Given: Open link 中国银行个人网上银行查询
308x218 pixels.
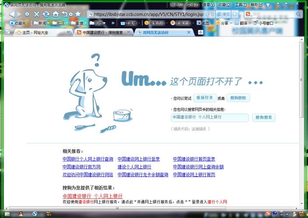Looking at the screenshot, I should [x=88, y=159].
